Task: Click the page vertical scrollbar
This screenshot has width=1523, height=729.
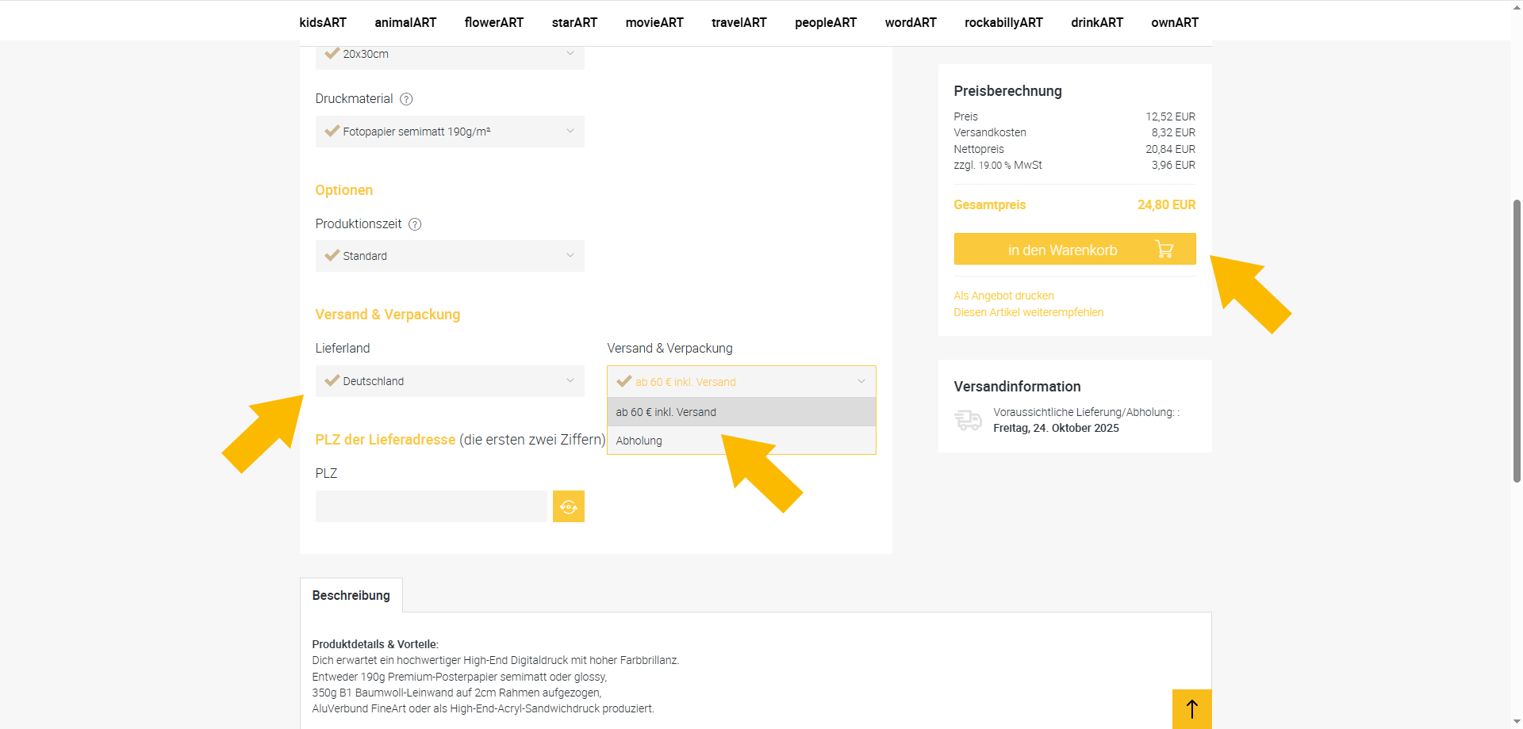Action: coord(1517,341)
